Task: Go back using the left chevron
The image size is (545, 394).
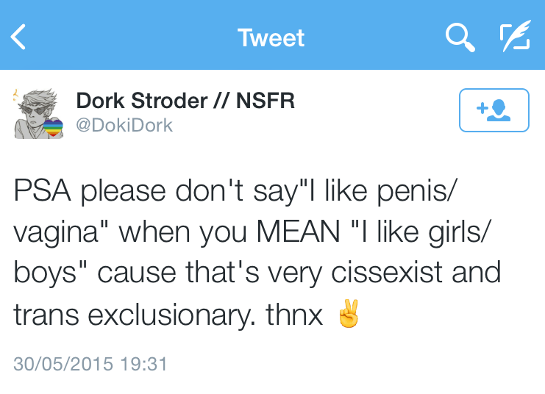Action: click(19, 37)
